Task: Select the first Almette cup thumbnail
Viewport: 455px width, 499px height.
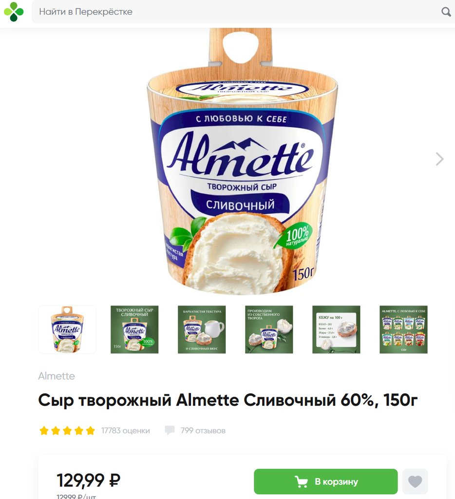Action: (x=67, y=329)
